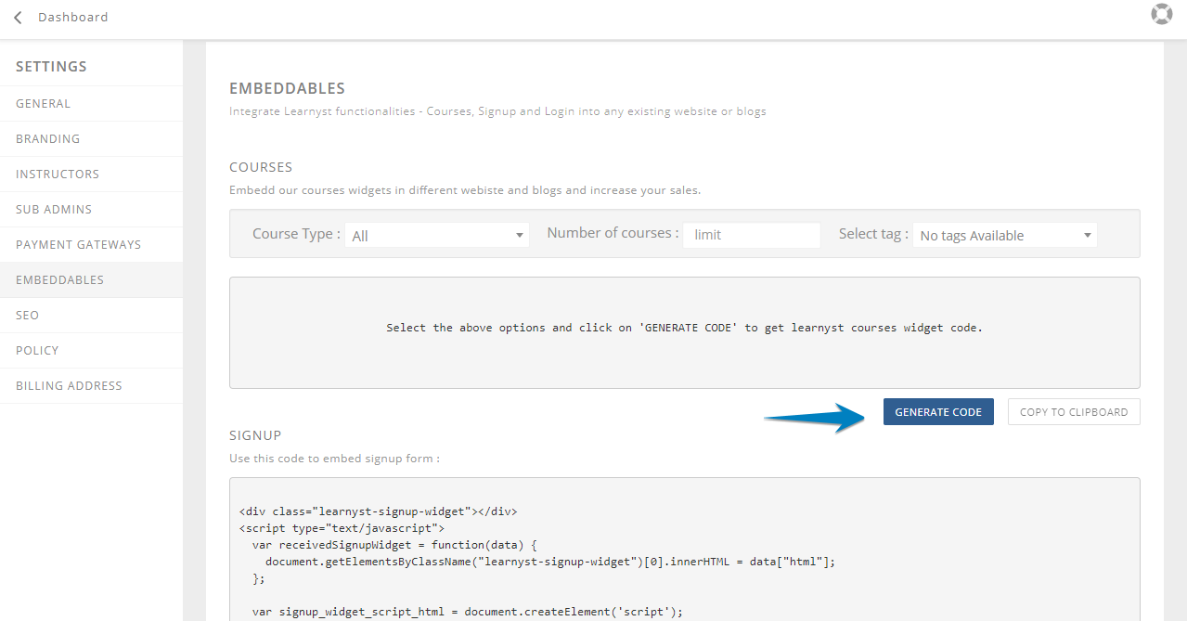Open Instructors settings
This screenshot has height=621, width=1187.
click(x=91, y=175)
